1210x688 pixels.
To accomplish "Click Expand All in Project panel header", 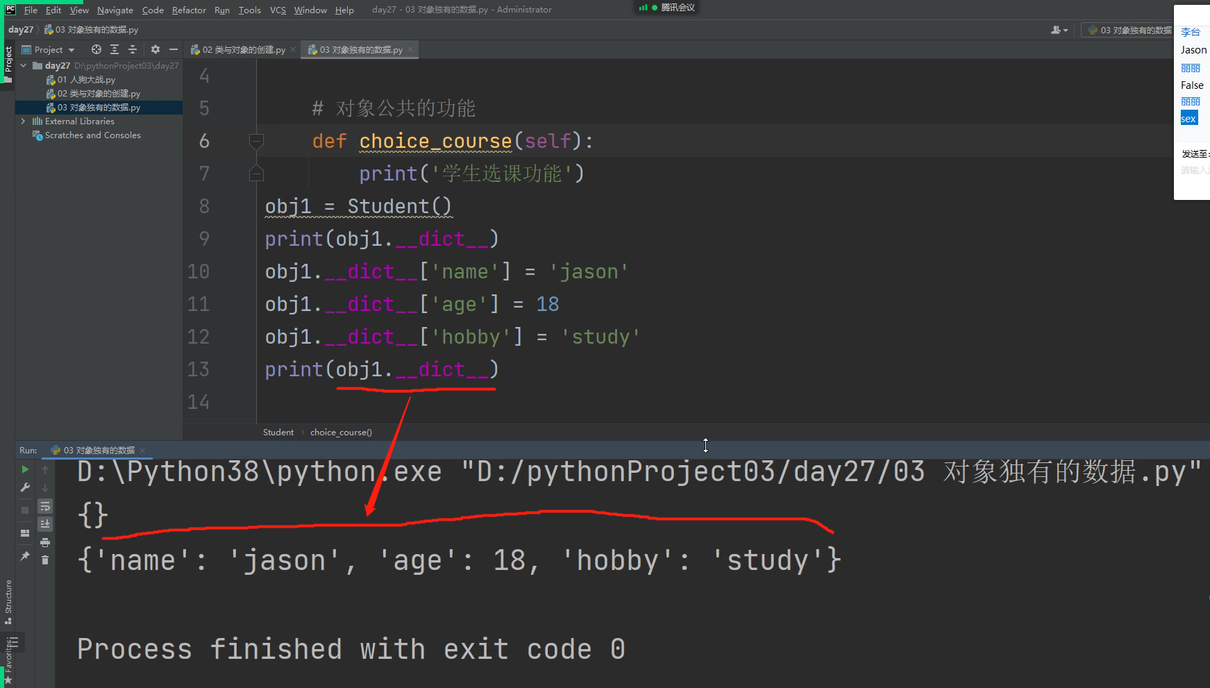I will click(115, 49).
